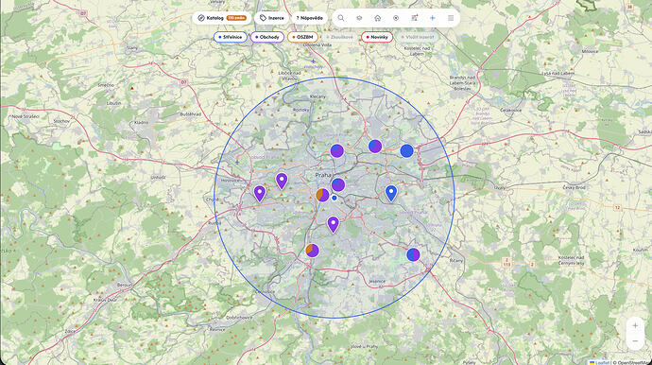Click the locate-me target icon
The image size is (652, 365).
pyautogui.click(x=396, y=18)
